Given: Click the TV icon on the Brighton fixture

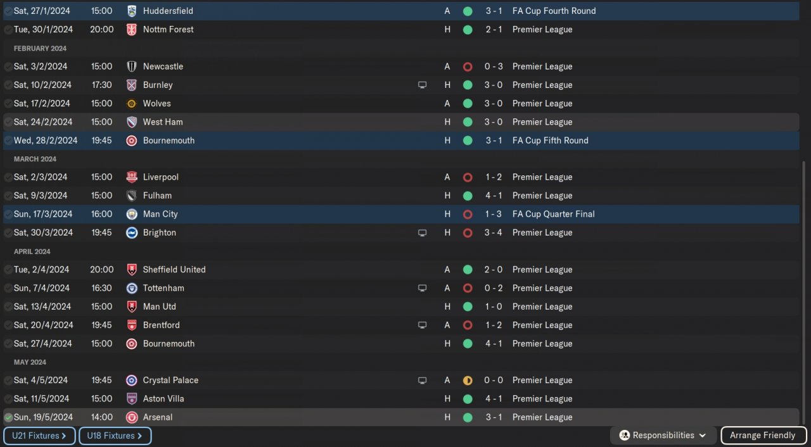Looking at the screenshot, I should [x=423, y=233].
